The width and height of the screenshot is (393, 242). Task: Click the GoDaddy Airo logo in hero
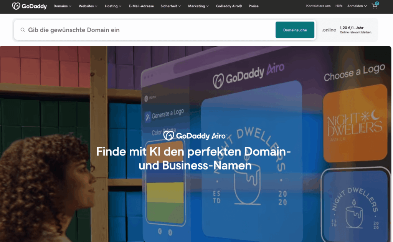coord(195,136)
